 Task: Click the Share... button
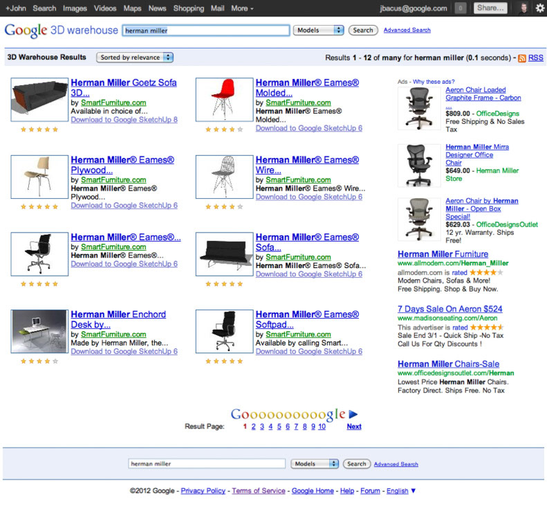click(490, 8)
